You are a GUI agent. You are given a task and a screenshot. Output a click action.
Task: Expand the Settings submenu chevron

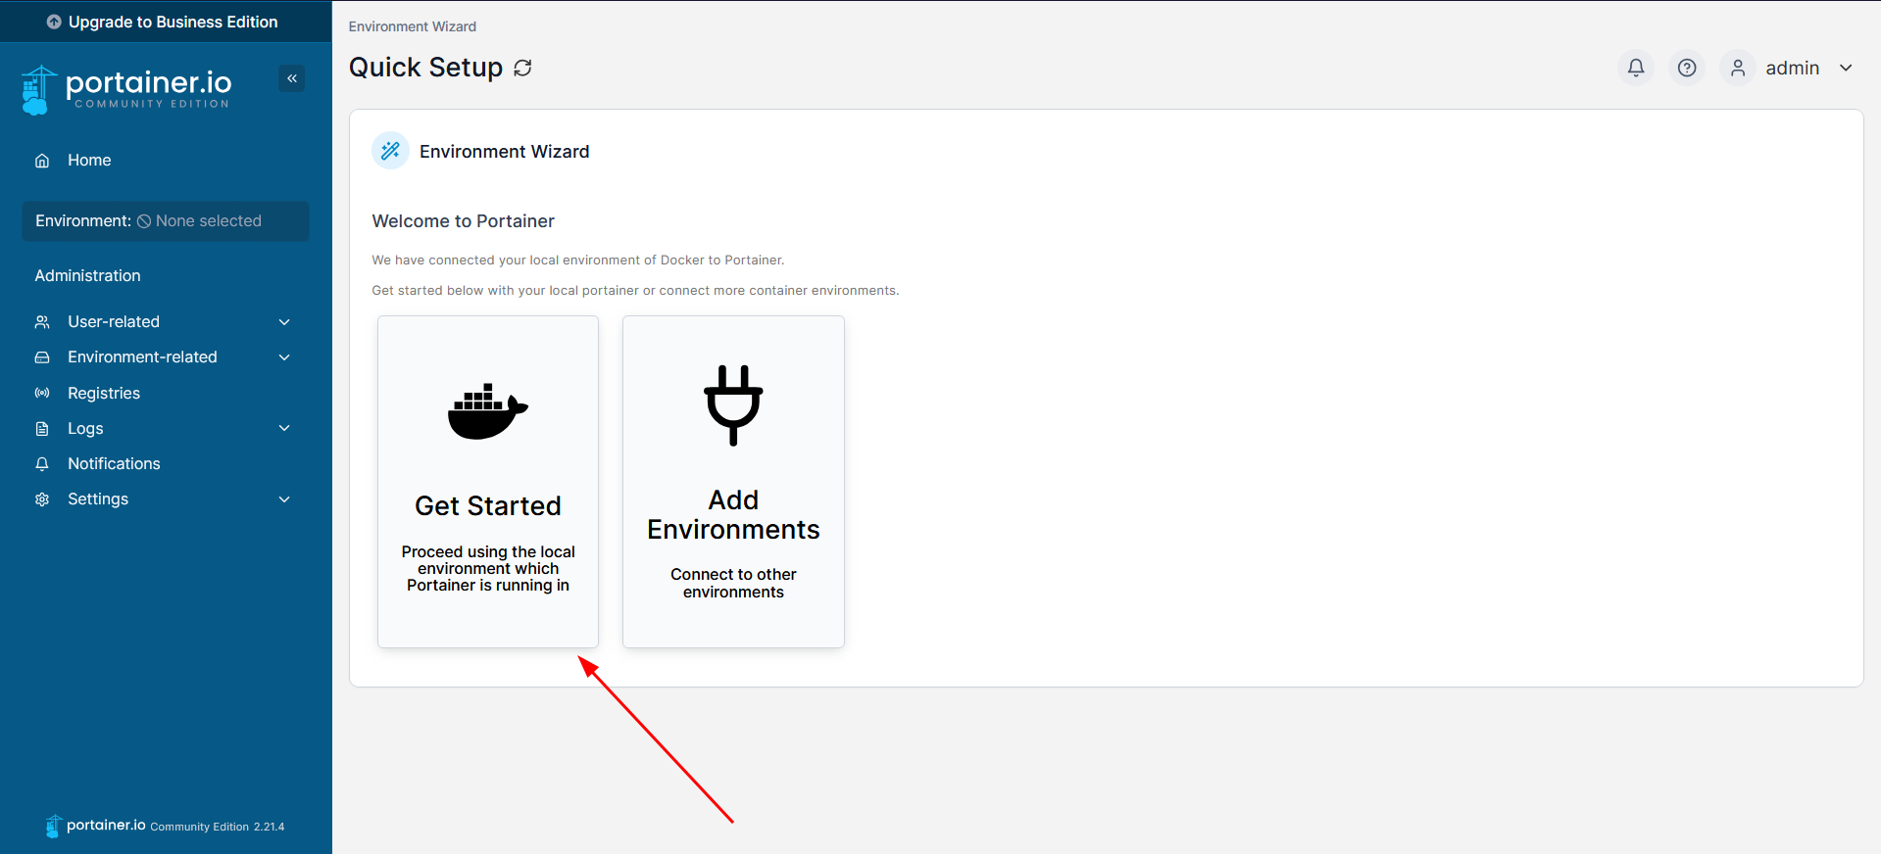(284, 499)
